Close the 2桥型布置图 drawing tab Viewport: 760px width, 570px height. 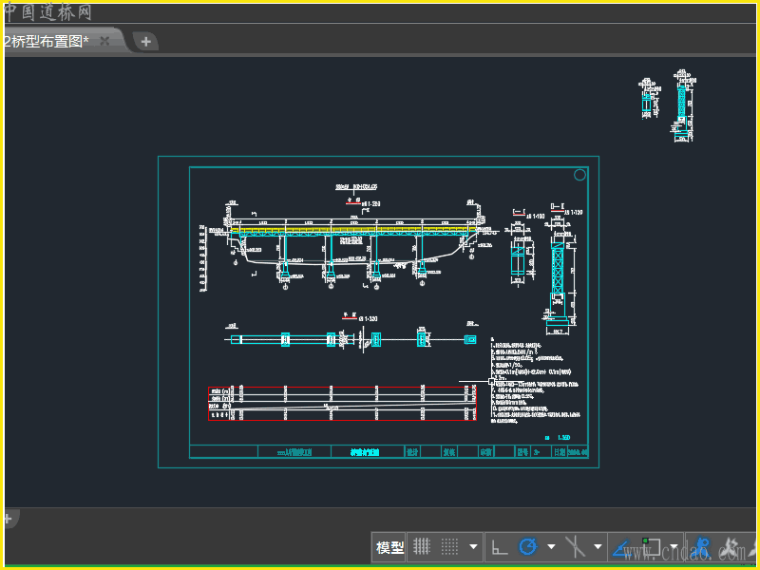click(x=105, y=41)
